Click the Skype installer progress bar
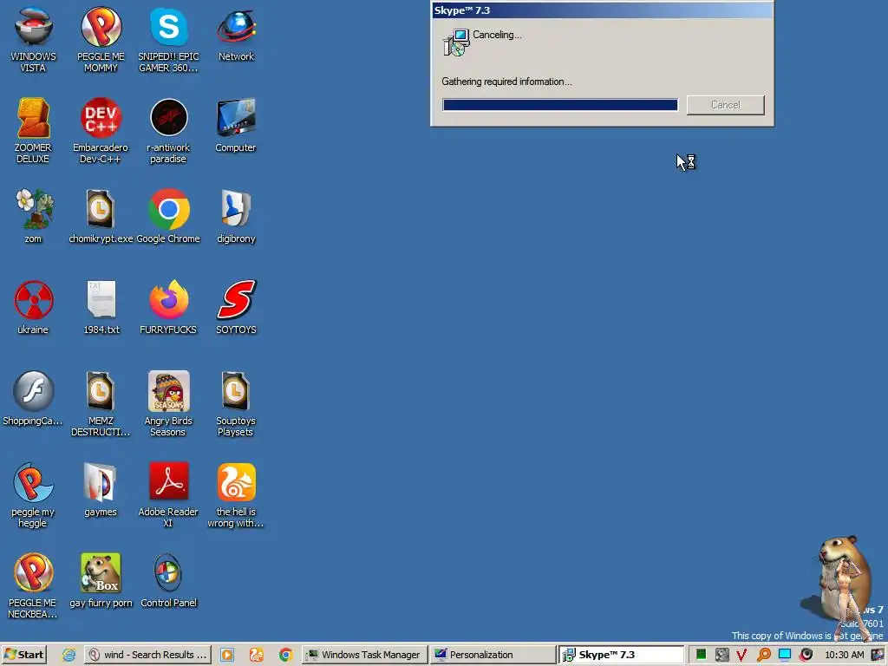888x666 pixels. pos(560,105)
